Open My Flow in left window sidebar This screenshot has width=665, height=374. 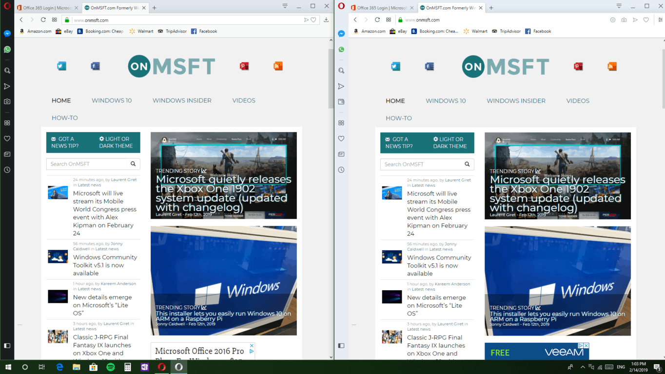7,86
